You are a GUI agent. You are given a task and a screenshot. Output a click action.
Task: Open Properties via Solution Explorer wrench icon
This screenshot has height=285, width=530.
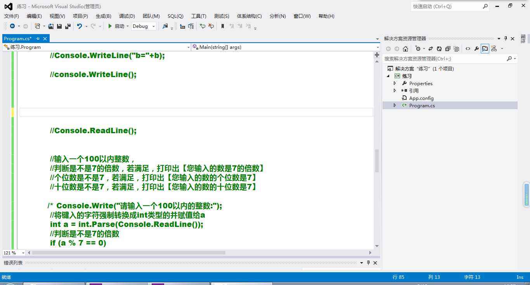click(476, 48)
